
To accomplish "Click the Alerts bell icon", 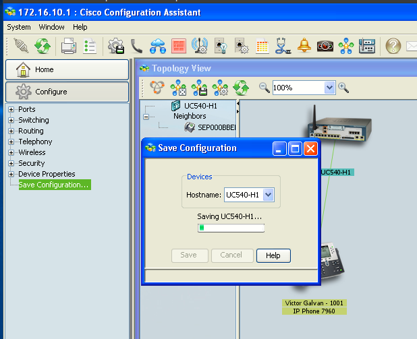I will [x=304, y=45].
